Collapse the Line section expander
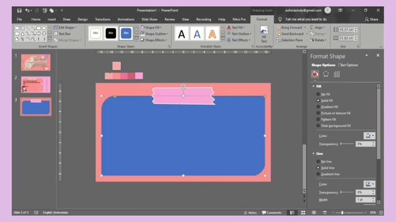The width and height of the screenshot is (396, 222). point(314,154)
